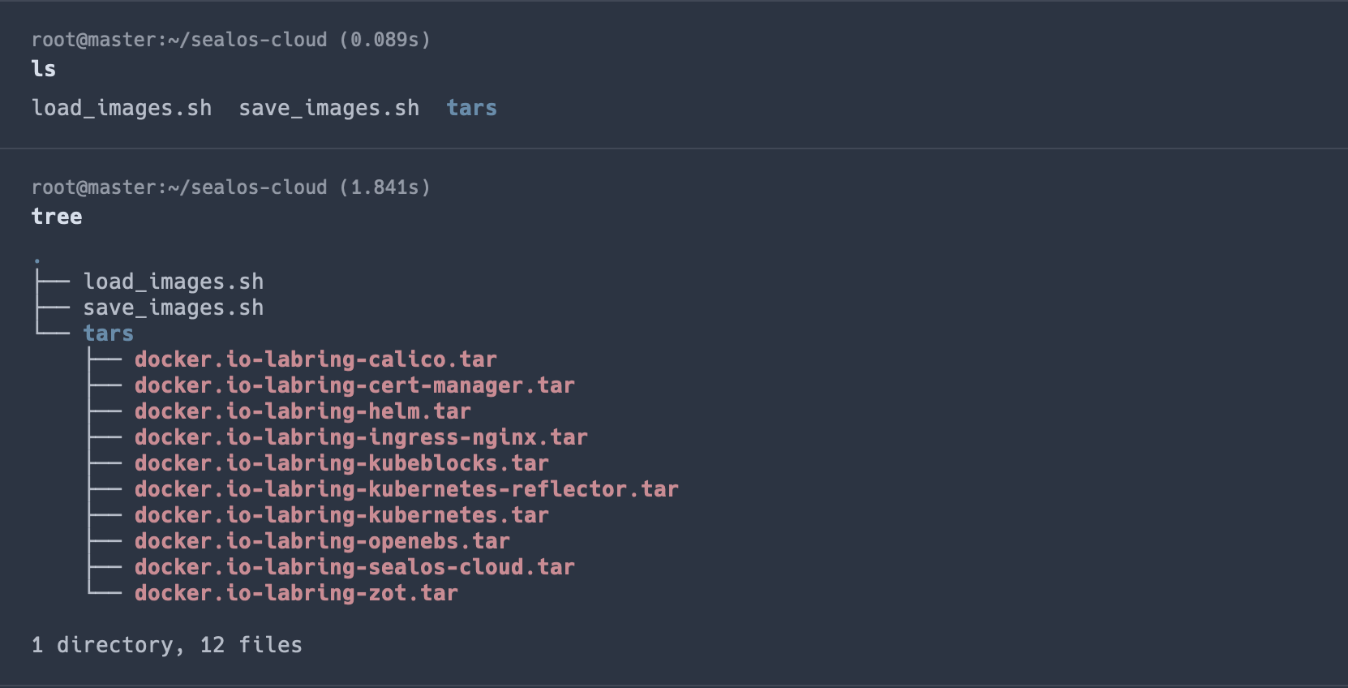1348x688 pixels.
Task: Click docker.io-labring-ingress-nginx.tar entry
Action: (361, 437)
